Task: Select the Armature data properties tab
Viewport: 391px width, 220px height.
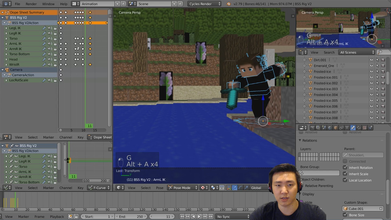Action: click(347, 128)
